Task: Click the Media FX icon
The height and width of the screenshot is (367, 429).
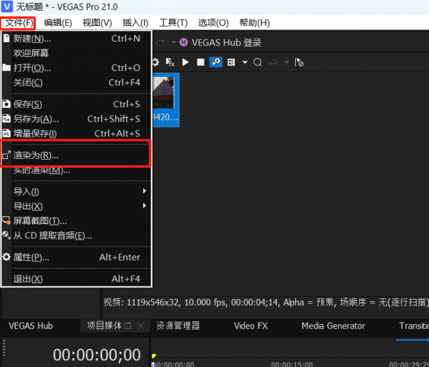Action: pos(170,62)
